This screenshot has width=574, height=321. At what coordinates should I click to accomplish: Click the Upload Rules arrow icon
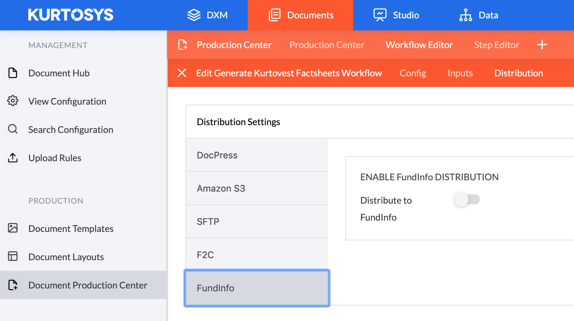[13, 158]
